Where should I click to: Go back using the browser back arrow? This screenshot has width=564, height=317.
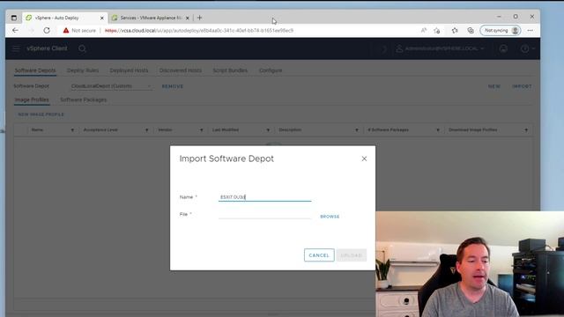(15, 31)
